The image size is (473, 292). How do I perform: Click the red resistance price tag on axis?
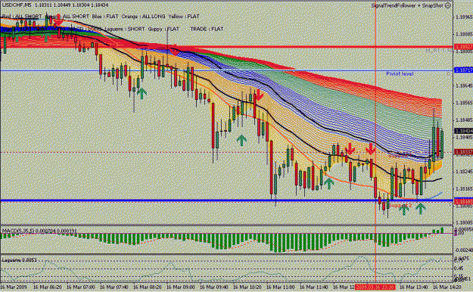pos(463,47)
